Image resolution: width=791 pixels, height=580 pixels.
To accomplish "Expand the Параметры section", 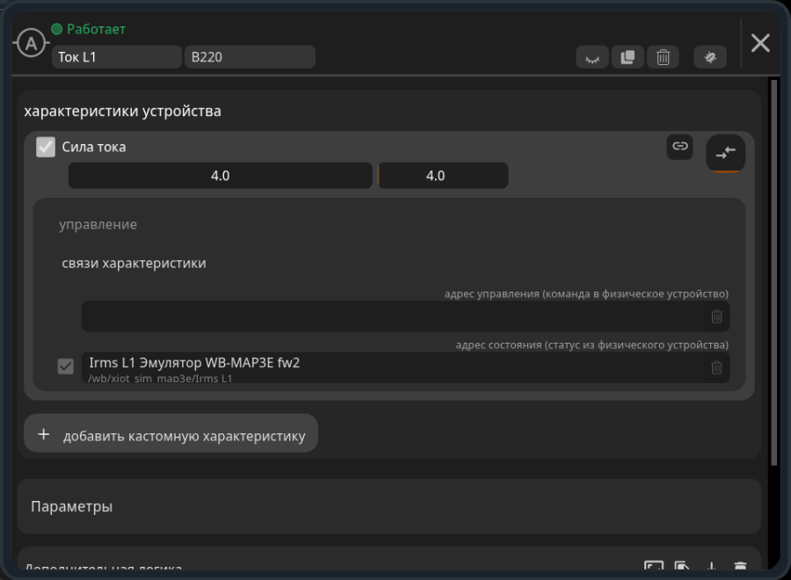I will pyautogui.click(x=389, y=506).
